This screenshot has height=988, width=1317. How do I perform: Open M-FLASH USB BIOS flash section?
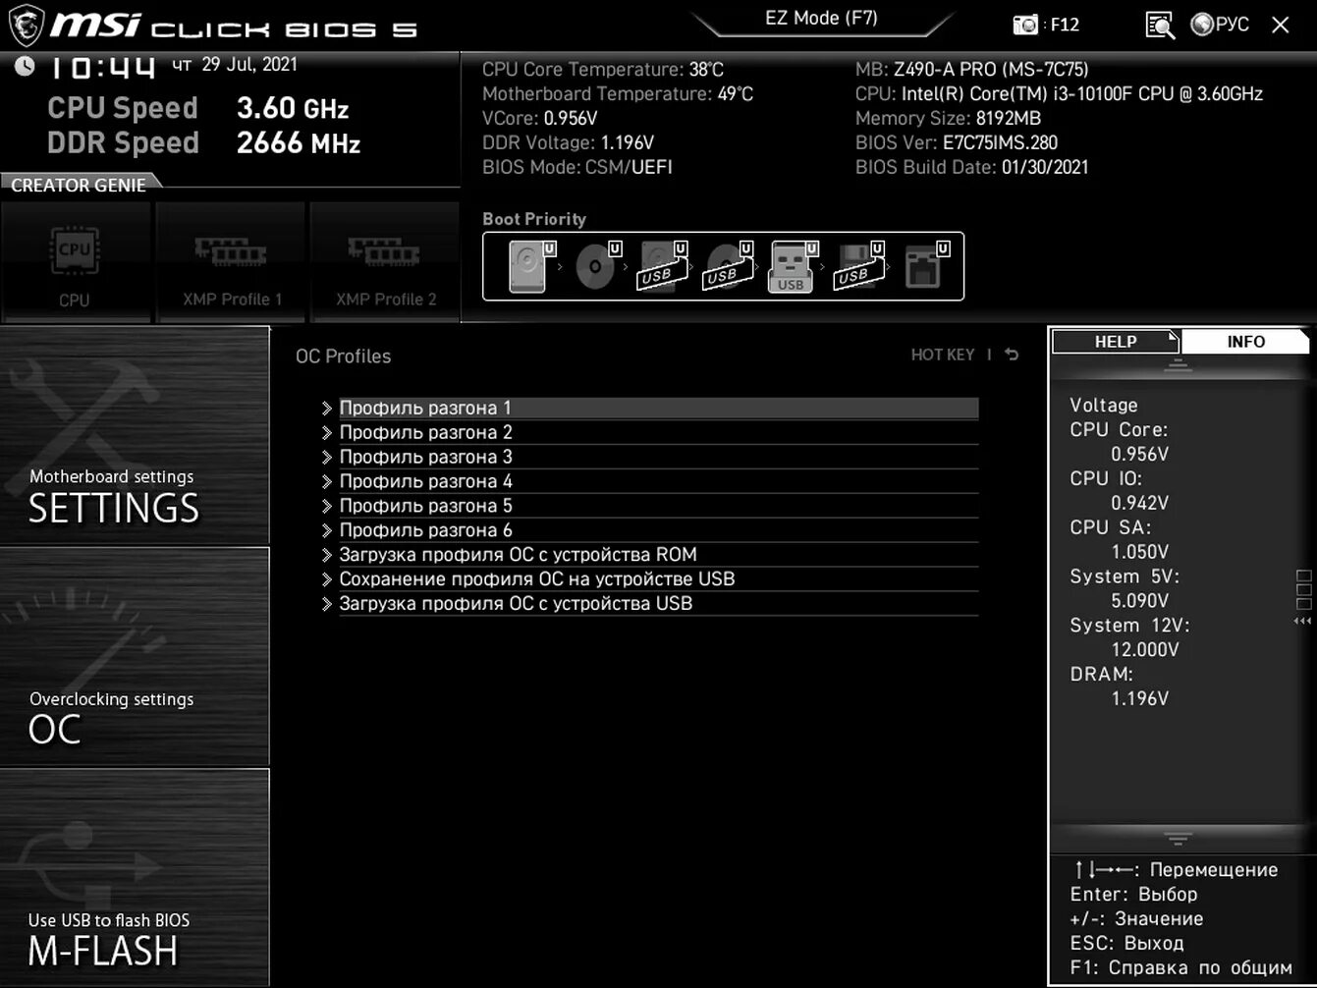pos(135,877)
